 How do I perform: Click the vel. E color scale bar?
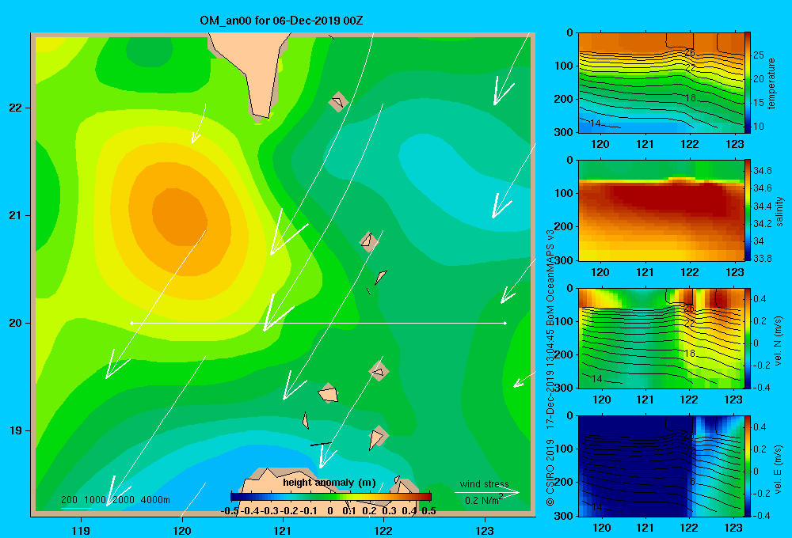pyautogui.click(x=748, y=466)
